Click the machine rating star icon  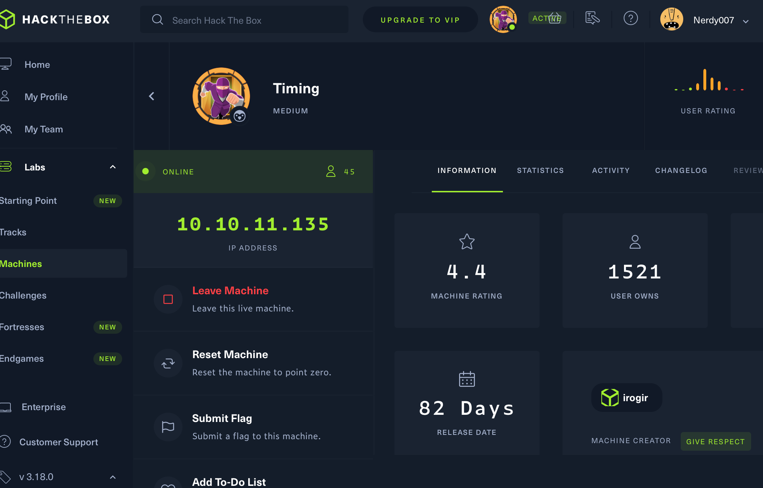[x=467, y=241]
